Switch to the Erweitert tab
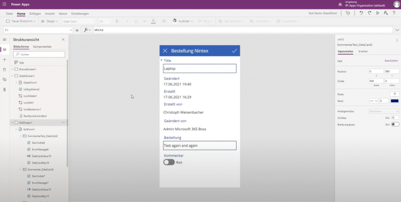The image size is (401, 202). coord(363,52)
